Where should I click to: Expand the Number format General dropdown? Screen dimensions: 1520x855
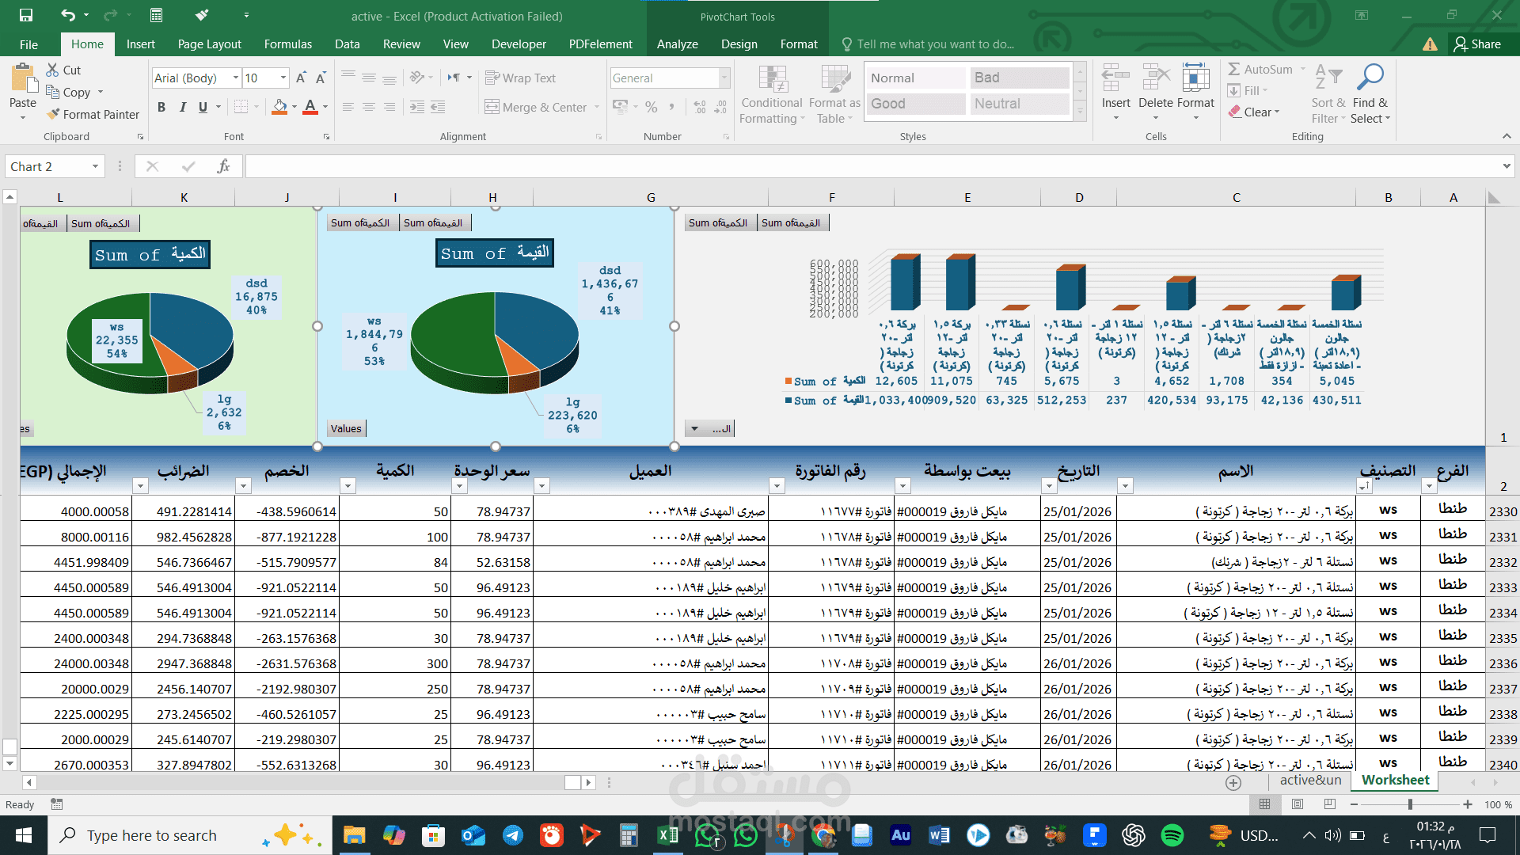coord(724,78)
